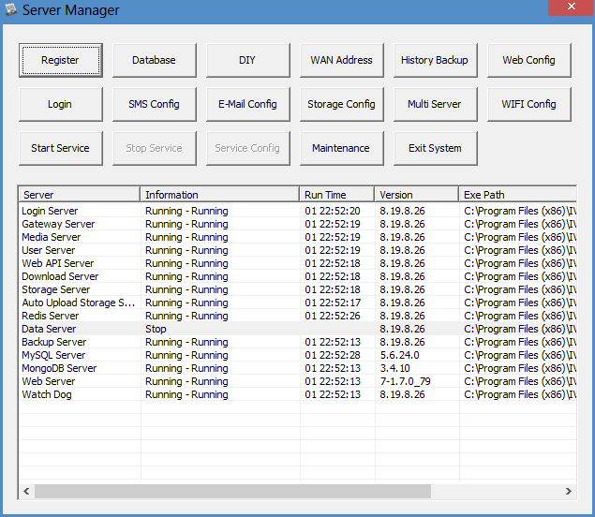Image resolution: width=595 pixels, height=517 pixels.
Task: Select the Media Server row
Action: coord(298,237)
